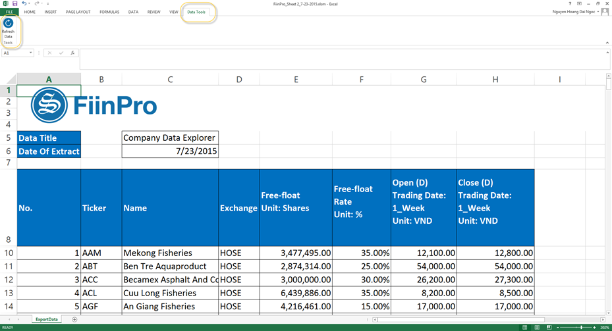Click the Exchange header cell

[239, 208]
